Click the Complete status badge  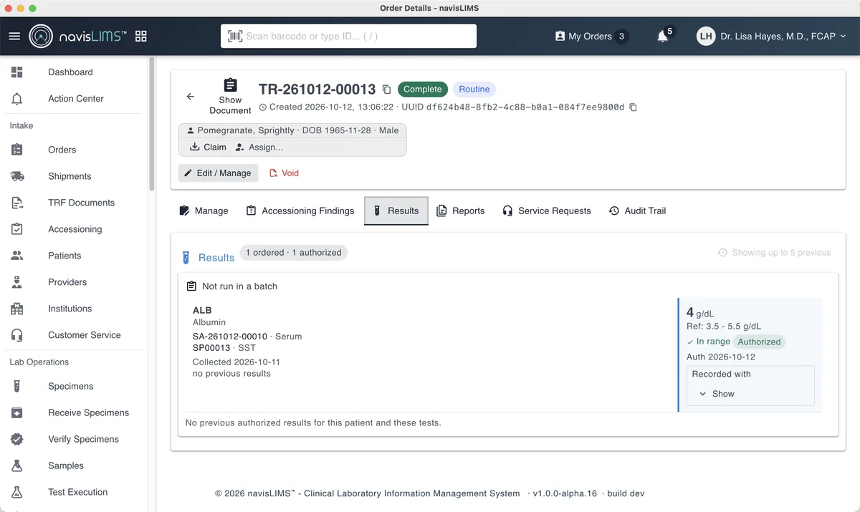click(423, 90)
